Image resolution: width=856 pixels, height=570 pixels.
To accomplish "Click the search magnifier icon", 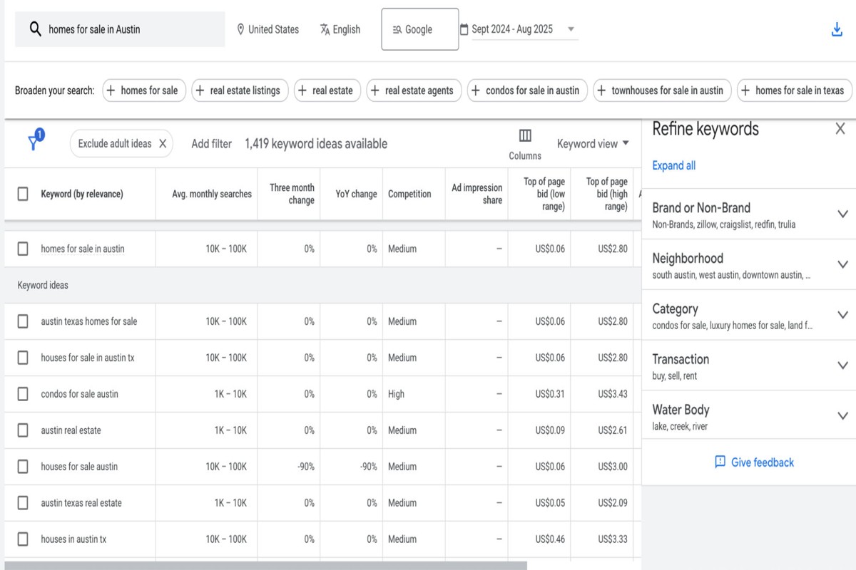I will tap(35, 29).
